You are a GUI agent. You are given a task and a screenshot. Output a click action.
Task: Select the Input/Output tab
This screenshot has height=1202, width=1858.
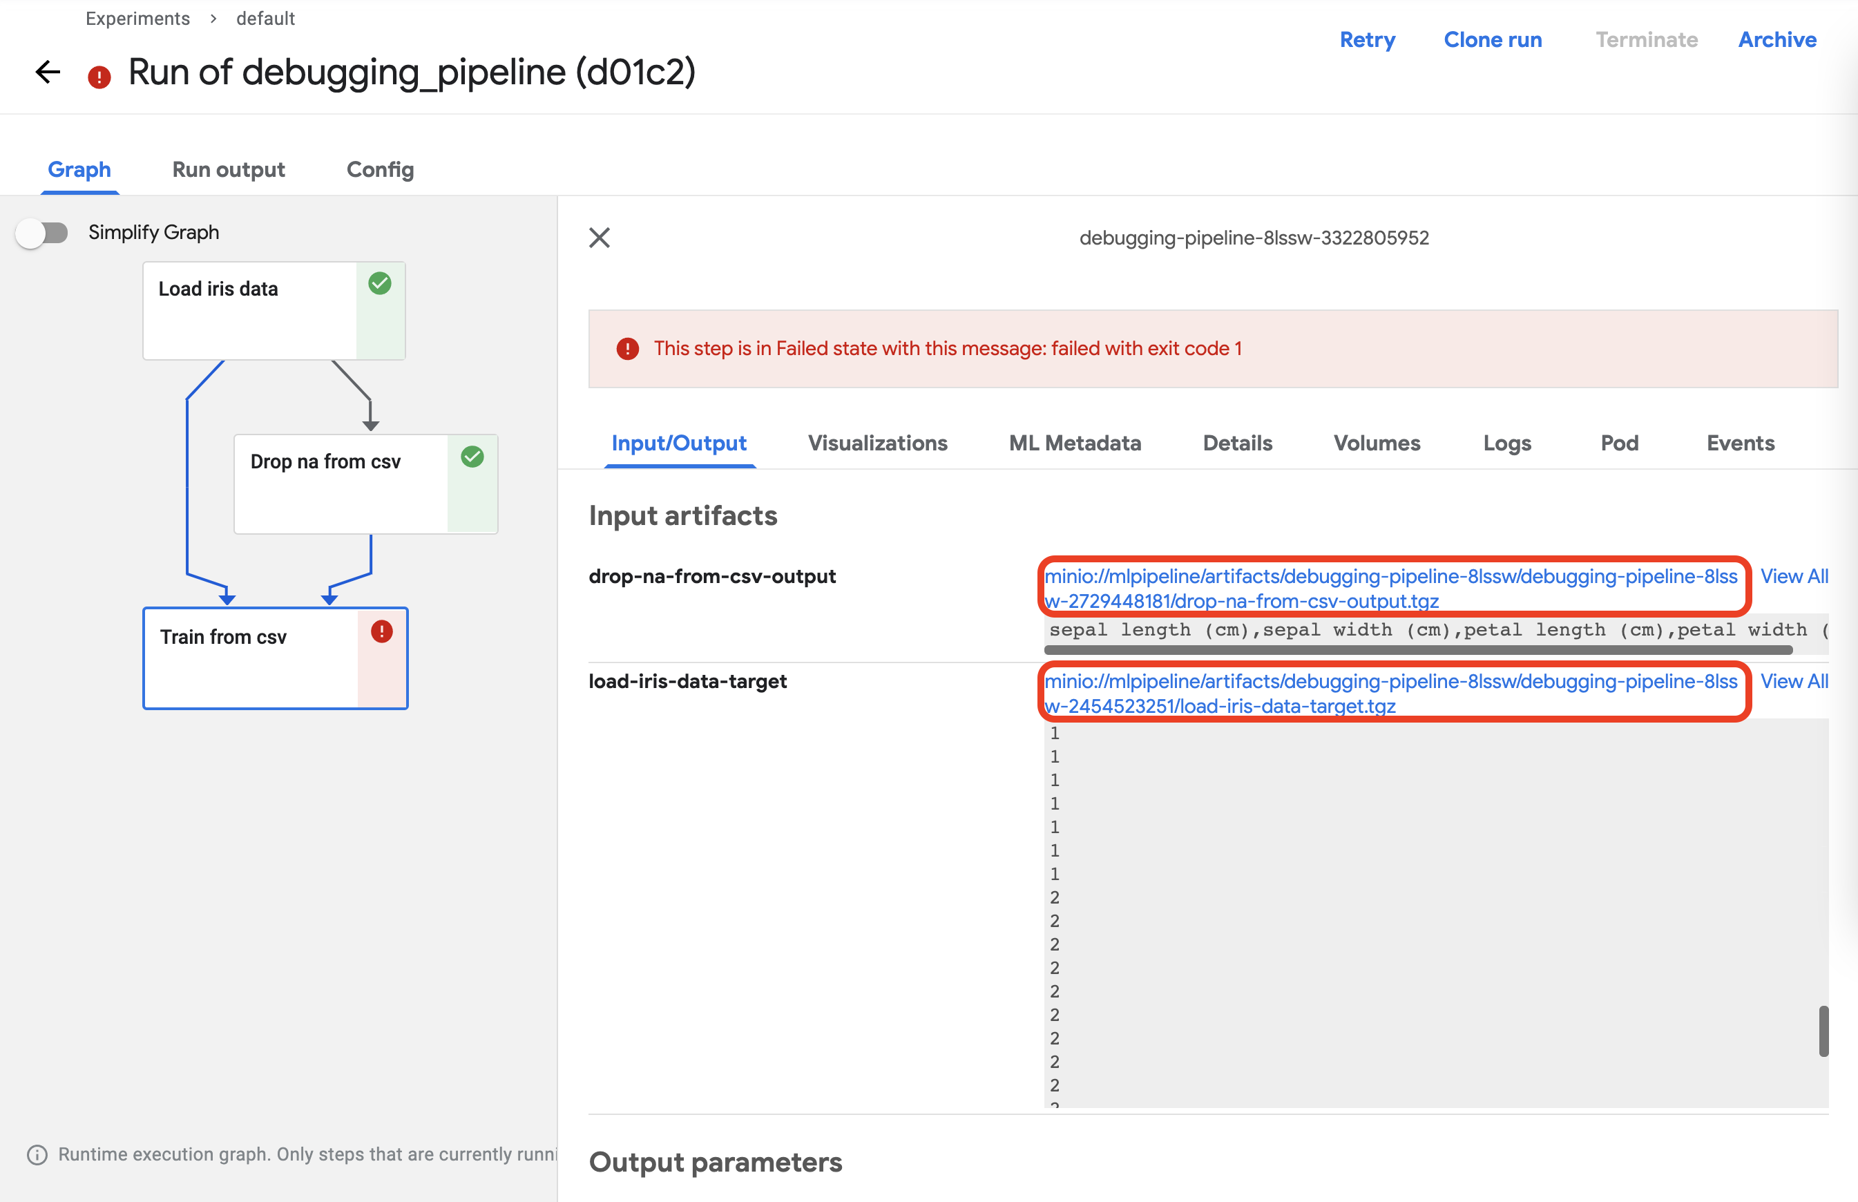679,443
